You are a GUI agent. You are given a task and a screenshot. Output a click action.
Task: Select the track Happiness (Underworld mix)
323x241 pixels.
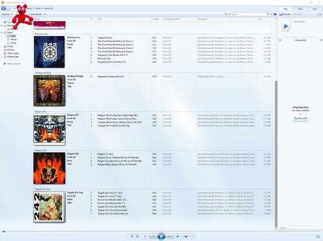tap(110, 77)
